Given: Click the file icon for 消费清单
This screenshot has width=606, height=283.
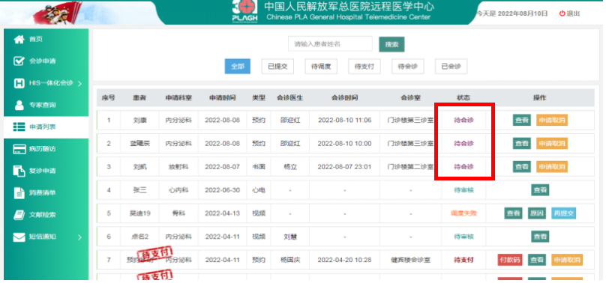Looking at the screenshot, I should 19,192.
